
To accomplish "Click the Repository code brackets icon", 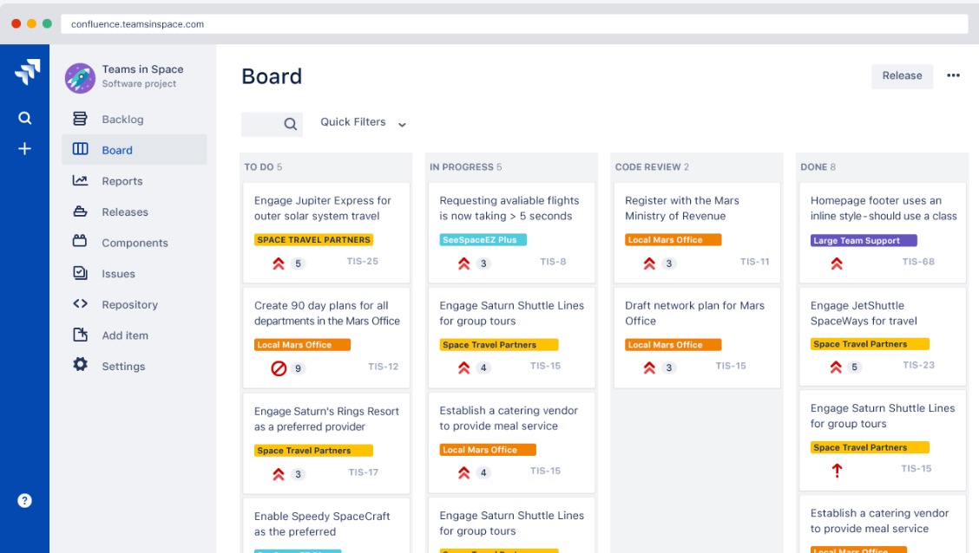I will 80,303.
